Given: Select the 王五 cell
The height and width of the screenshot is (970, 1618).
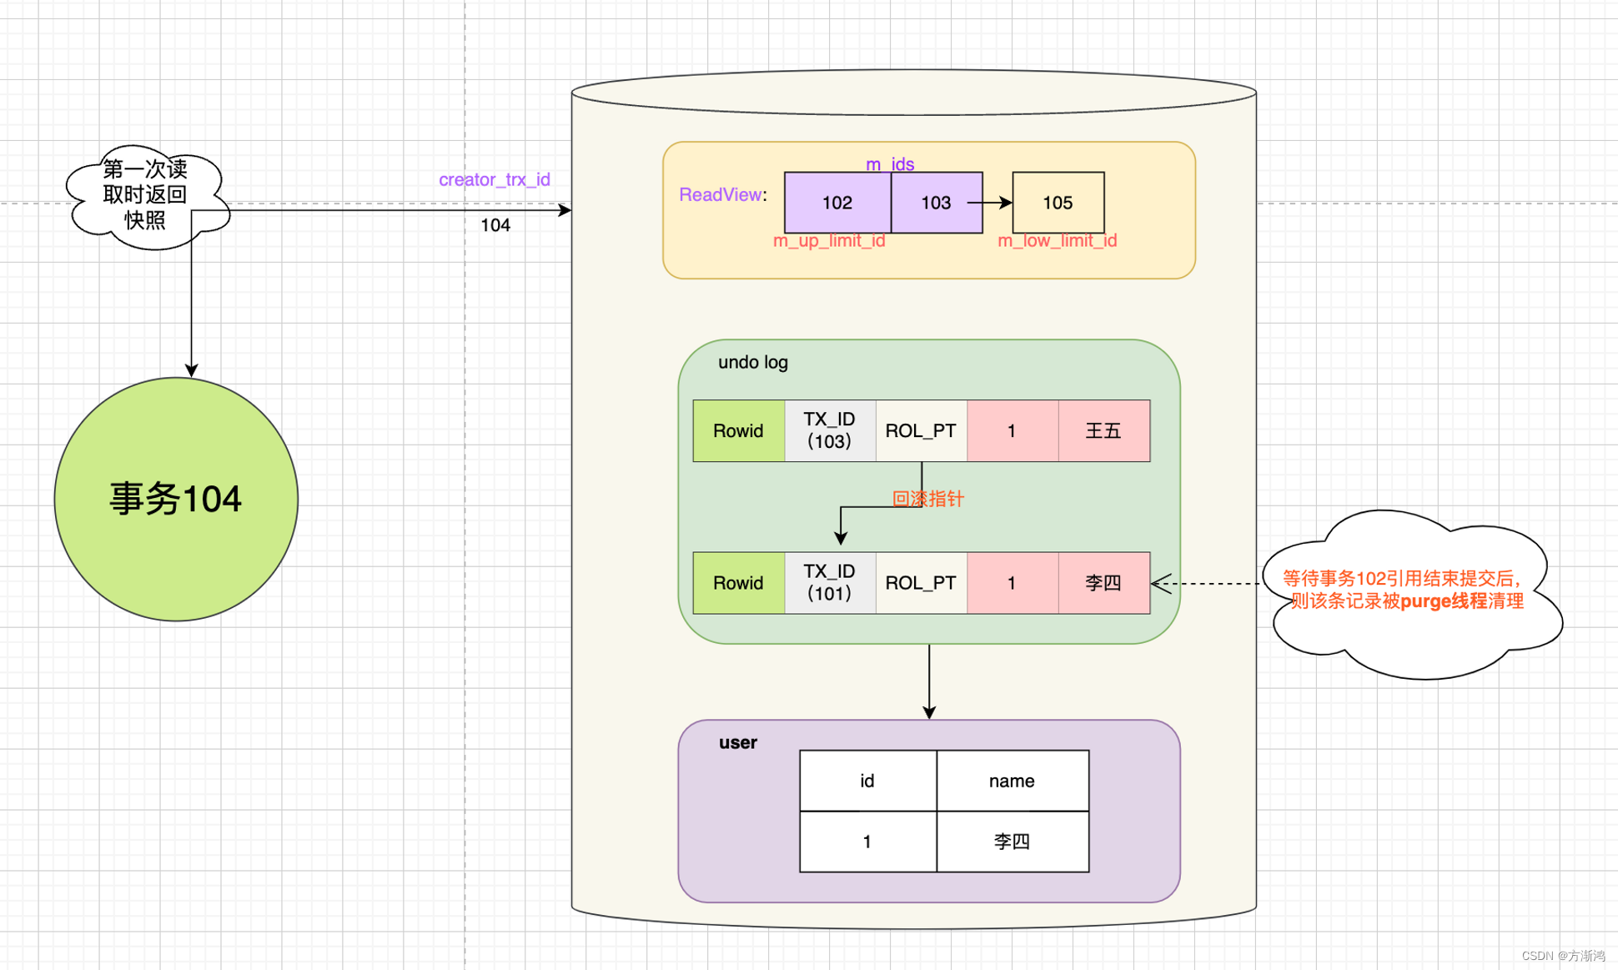Looking at the screenshot, I should (1104, 431).
